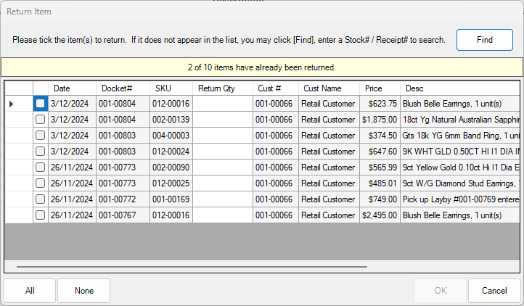Click the price cell $647.60
Viewport: 524px width, 306px height.
point(380,152)
